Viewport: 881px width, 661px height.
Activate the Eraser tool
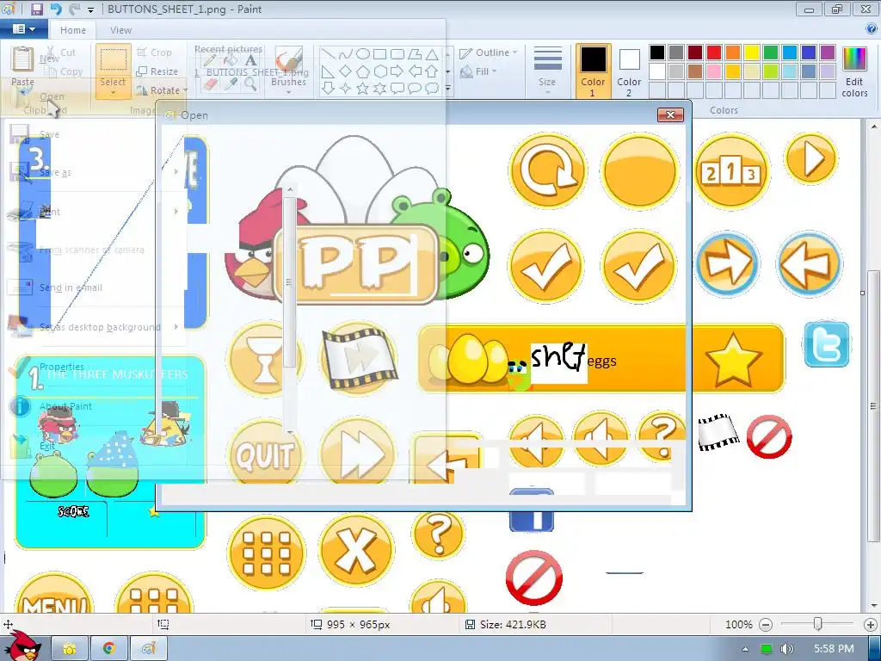point(210,84)
